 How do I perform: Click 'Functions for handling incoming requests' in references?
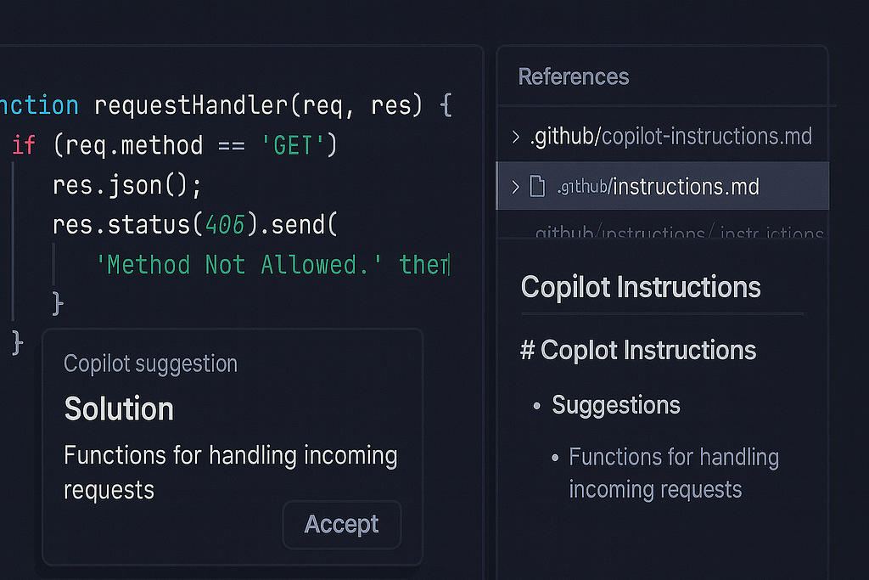coord(674,473)
